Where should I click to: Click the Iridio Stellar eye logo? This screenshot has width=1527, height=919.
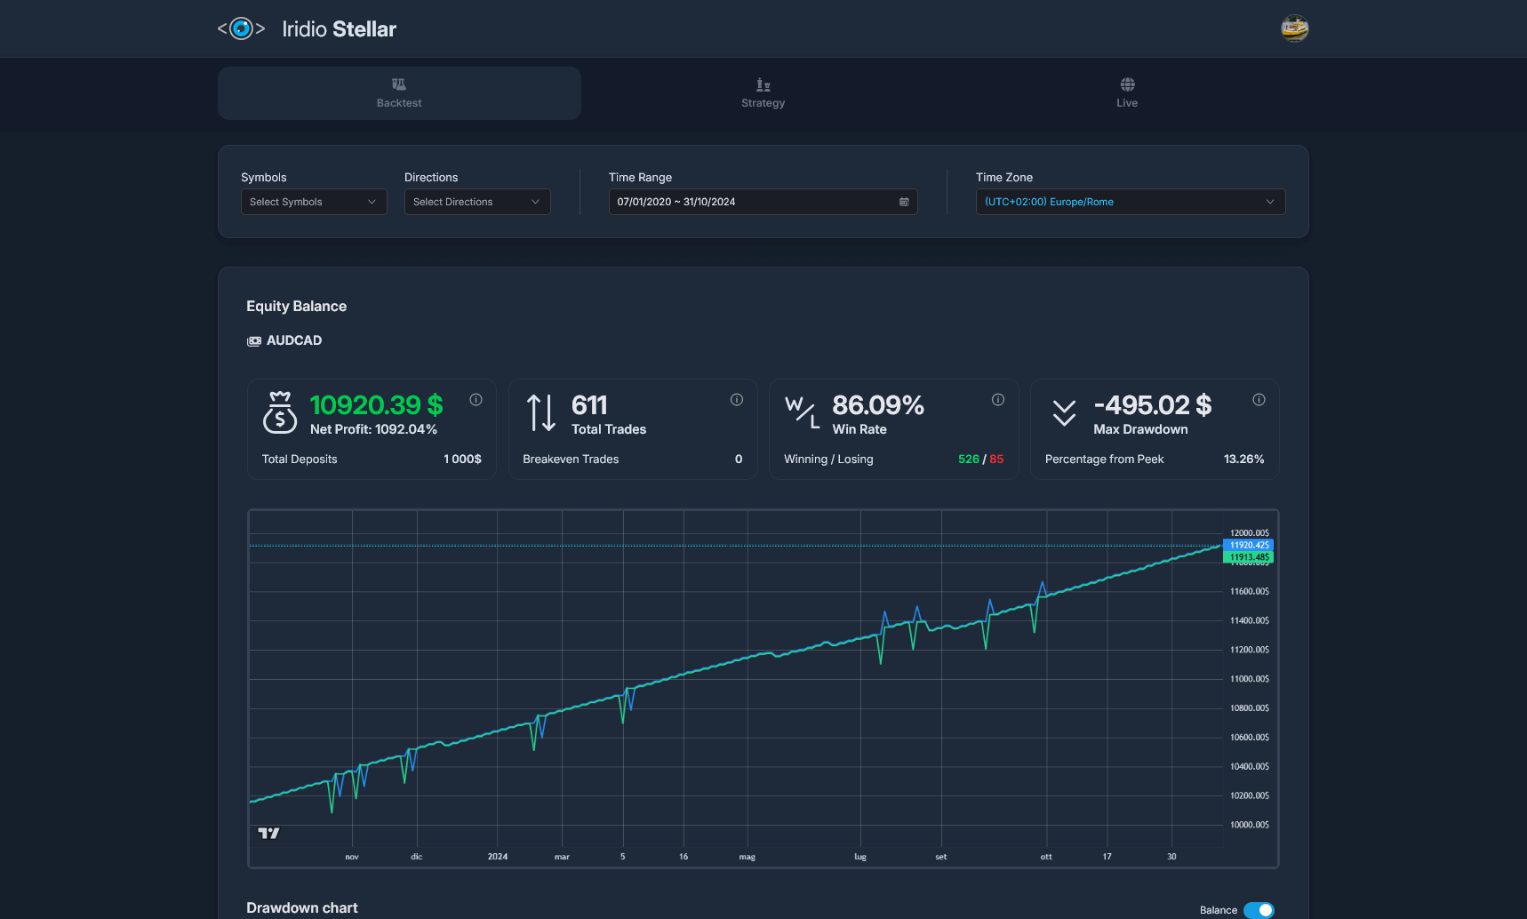241,28
